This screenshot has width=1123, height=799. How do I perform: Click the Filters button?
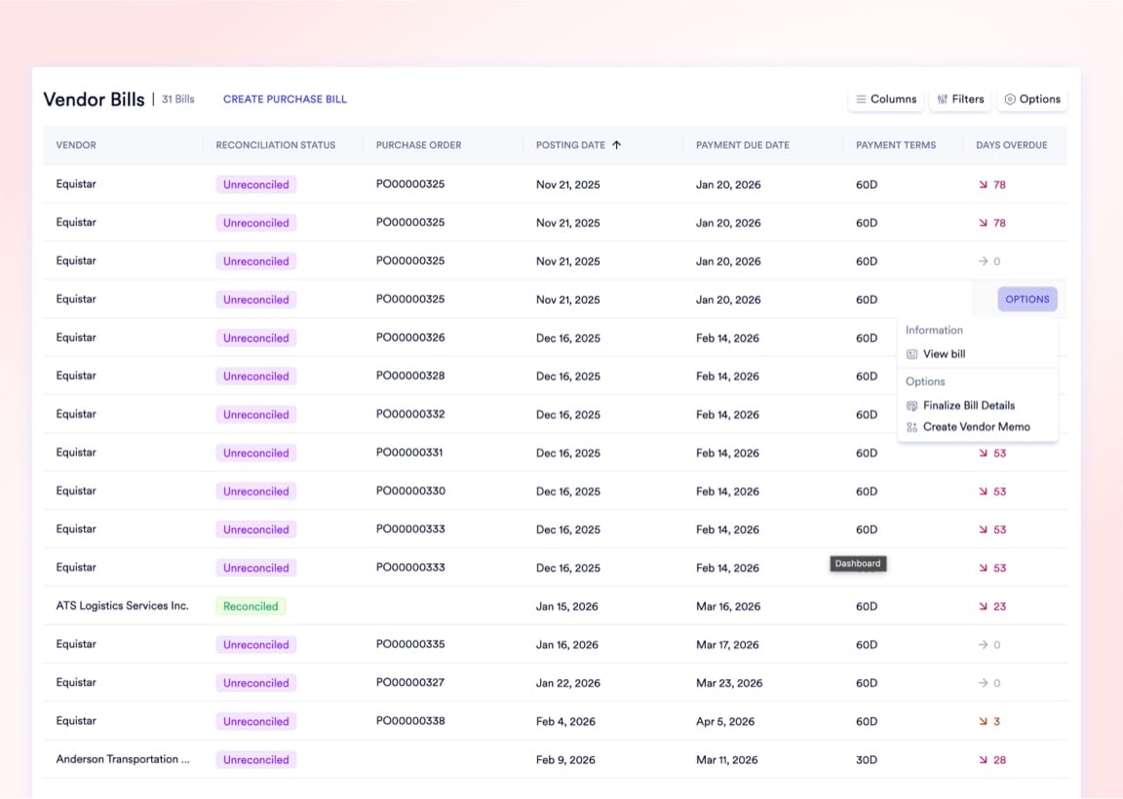[x=960, y=98]
